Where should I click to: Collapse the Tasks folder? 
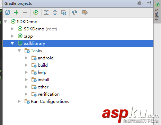pos(19,51)
